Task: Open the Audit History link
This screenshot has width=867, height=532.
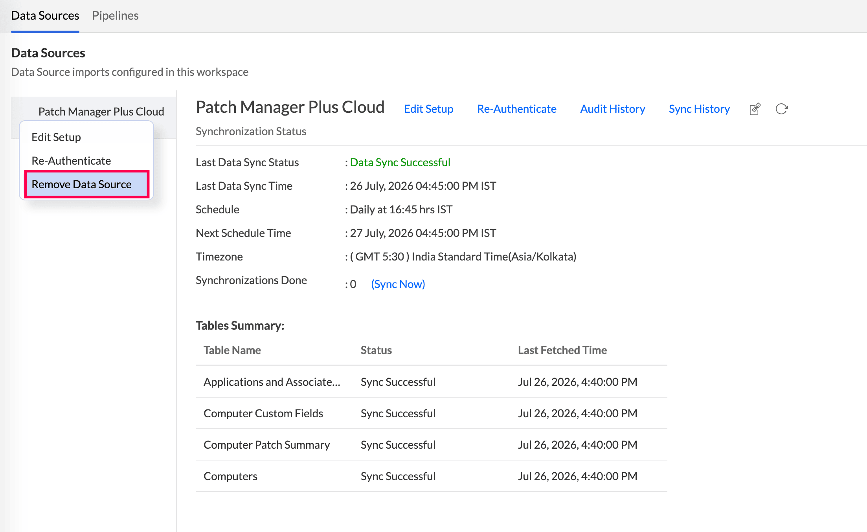Action: point(612,109)
